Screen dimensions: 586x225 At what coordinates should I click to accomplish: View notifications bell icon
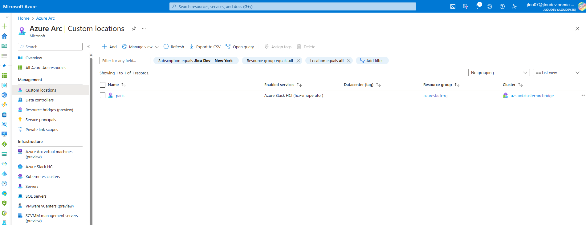tap(478, 6)
